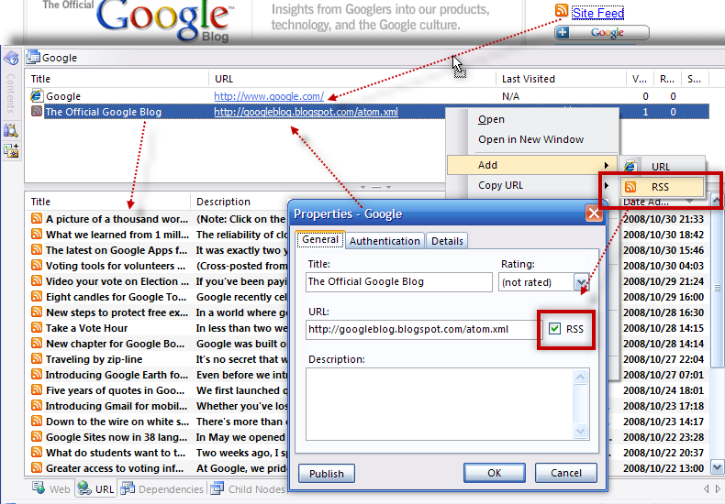Click feed icon for New steps to protect
725x504 pixels.
37,312
